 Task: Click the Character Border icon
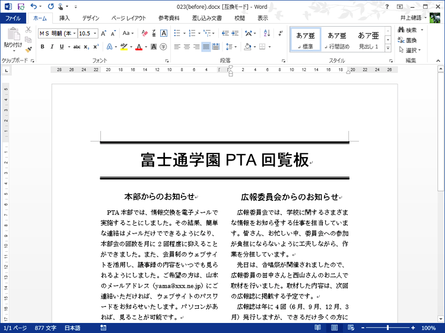pos(164,33)
